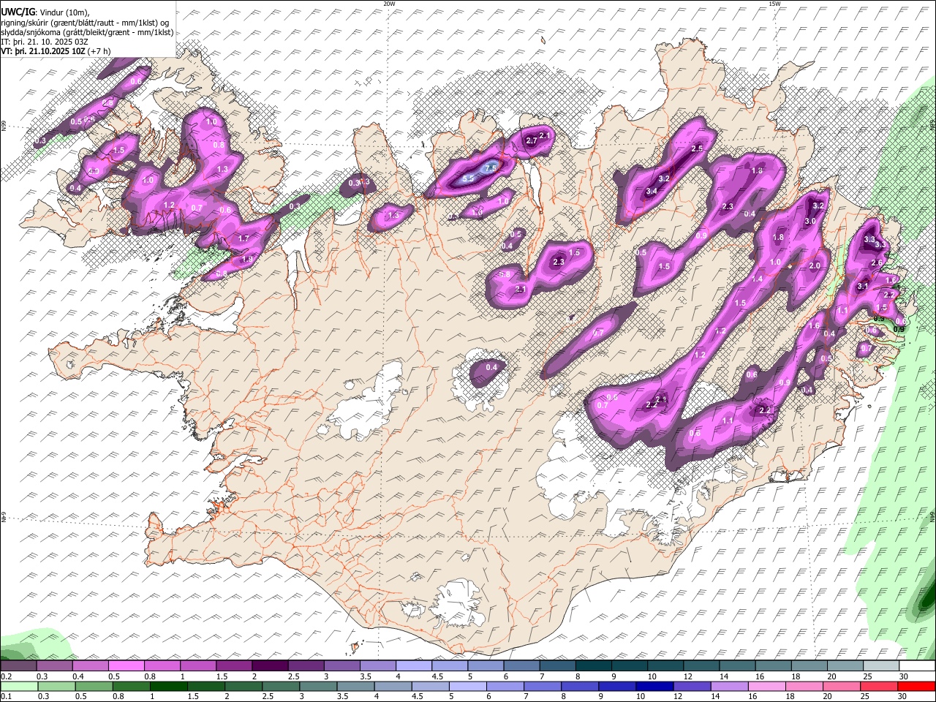Screen dimensions: 936x702
Task: Click the 2.6 precipitation value near east coast
Action: (877, 263)
